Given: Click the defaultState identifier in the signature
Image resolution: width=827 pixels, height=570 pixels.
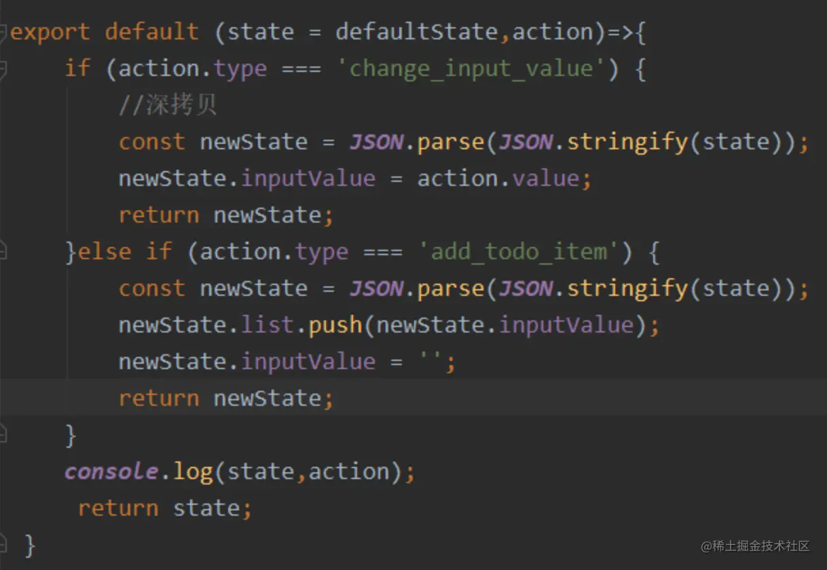Looking at the screenshot, I should [x=417, y=32].
